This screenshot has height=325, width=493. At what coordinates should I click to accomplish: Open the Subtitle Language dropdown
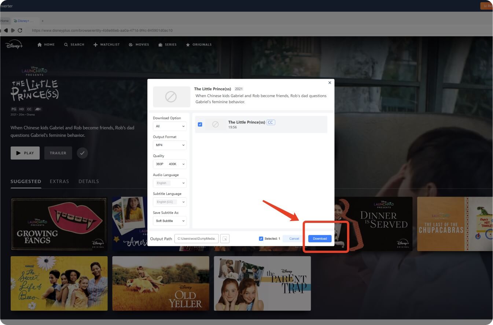[170, 202]
